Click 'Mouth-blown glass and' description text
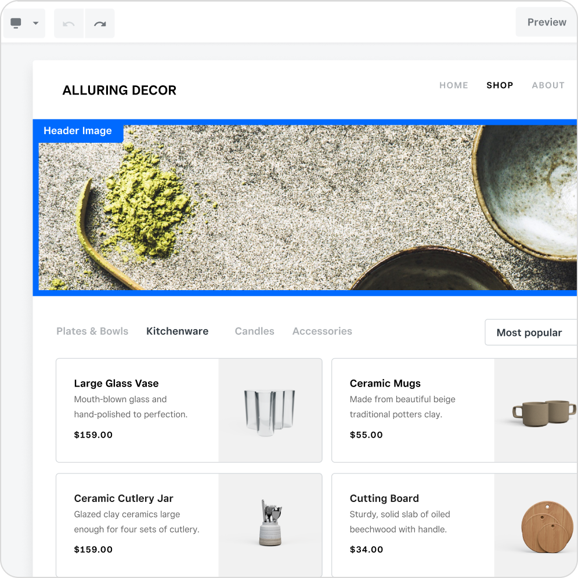The image size is (578, 578). [120, 399]
